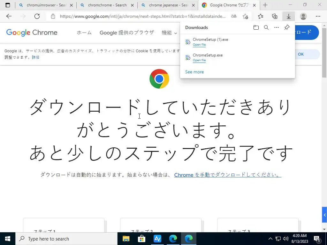This screenshot has width=327, height=245.
Task: Select the ChromeSetup.exe file name
Action: 208,55
